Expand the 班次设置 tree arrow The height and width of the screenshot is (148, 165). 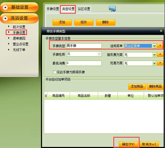point(9,26)
